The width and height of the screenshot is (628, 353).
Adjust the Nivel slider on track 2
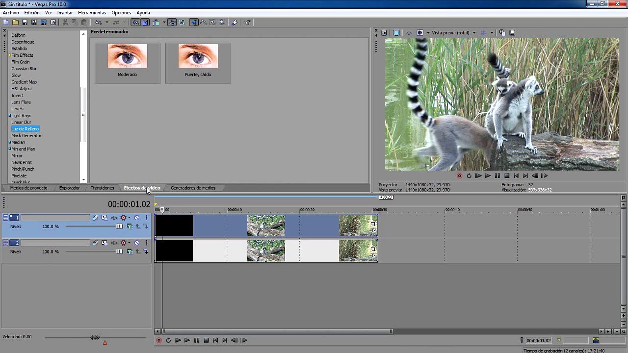pyautogui.click(x=119, y=252)
